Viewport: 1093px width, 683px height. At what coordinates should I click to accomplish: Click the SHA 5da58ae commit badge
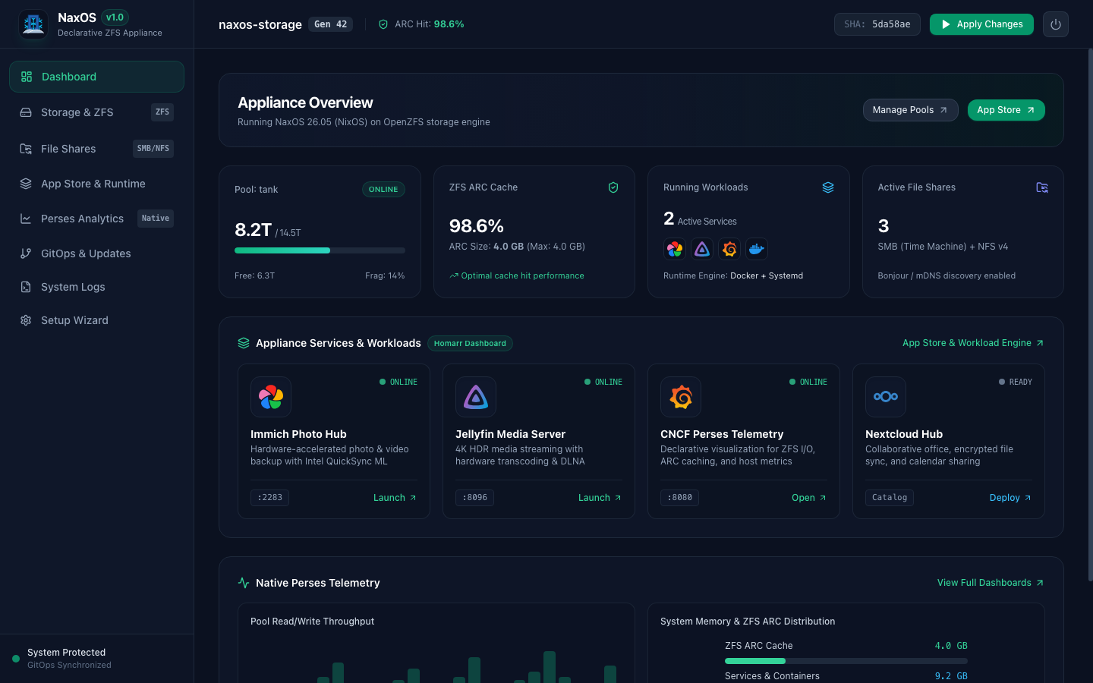(x=877, y=24)
